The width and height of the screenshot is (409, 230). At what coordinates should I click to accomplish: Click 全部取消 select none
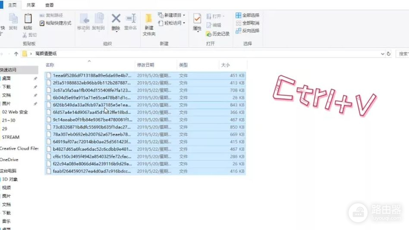pyautogui.click(x=247, y=23)
